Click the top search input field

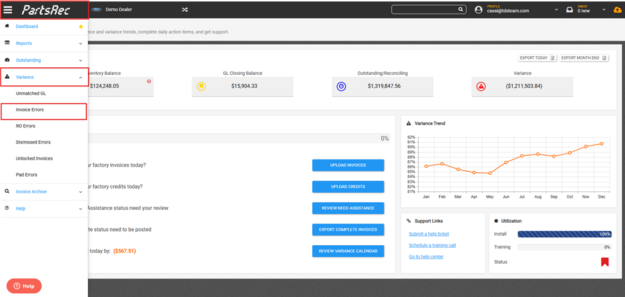tap(425, 10)
